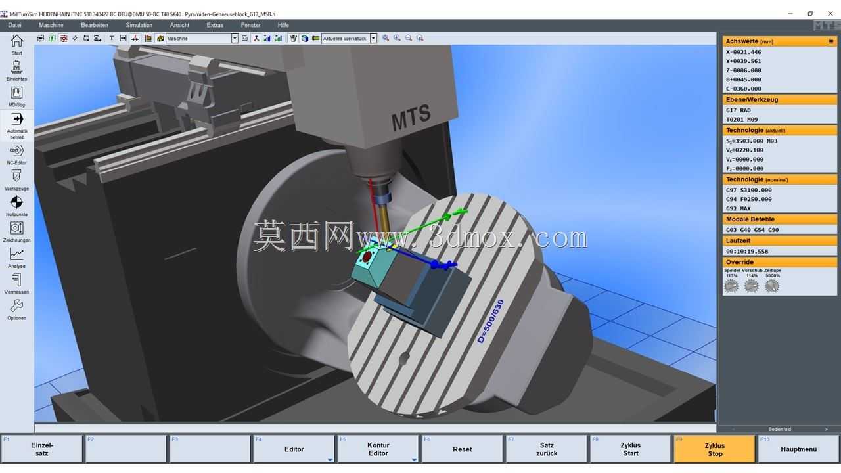Open the Datei menu
The image size is (841, 473).
pyautogui.click(x=14, y=25)
